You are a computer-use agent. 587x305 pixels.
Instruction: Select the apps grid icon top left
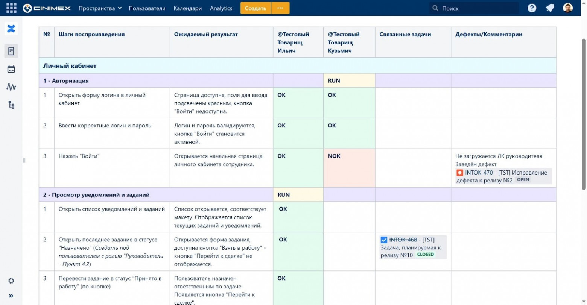click(11, 8)
